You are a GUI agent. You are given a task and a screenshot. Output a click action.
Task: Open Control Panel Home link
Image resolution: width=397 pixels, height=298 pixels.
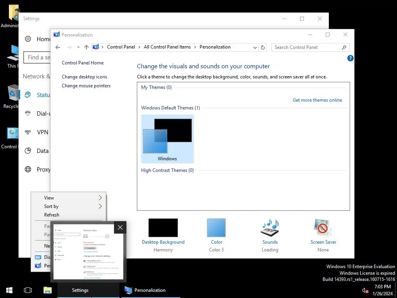(x=83, y=63)
